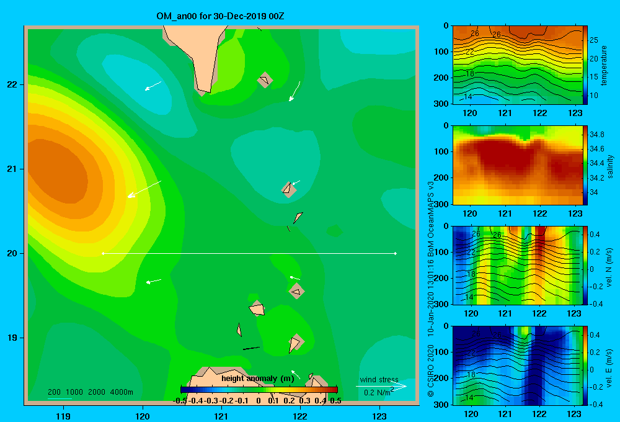The height and width of the screenshot is (422, 620).
Task: Click the title "OM_an00 for 30-Dec-2019 00Z"
Action: (x=220, y=16)
